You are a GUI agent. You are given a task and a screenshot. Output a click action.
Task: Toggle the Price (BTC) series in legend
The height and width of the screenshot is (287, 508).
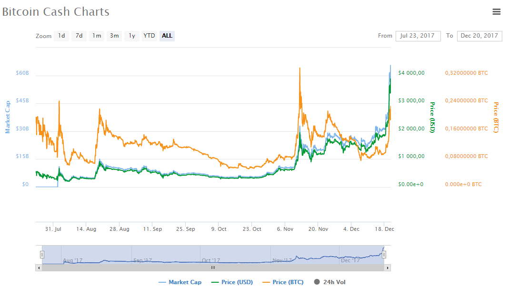[x=283, y=282]
